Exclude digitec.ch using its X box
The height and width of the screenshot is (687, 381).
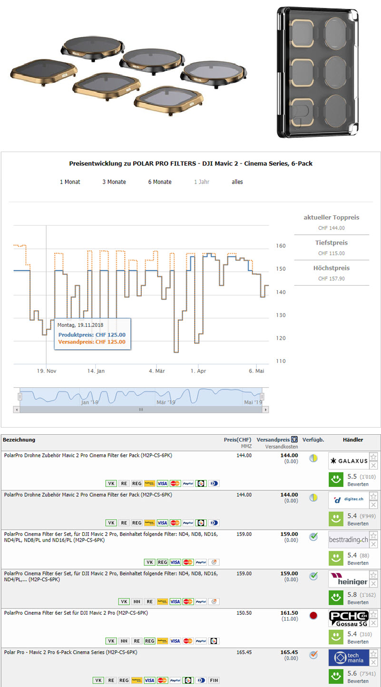click(373, 505)
